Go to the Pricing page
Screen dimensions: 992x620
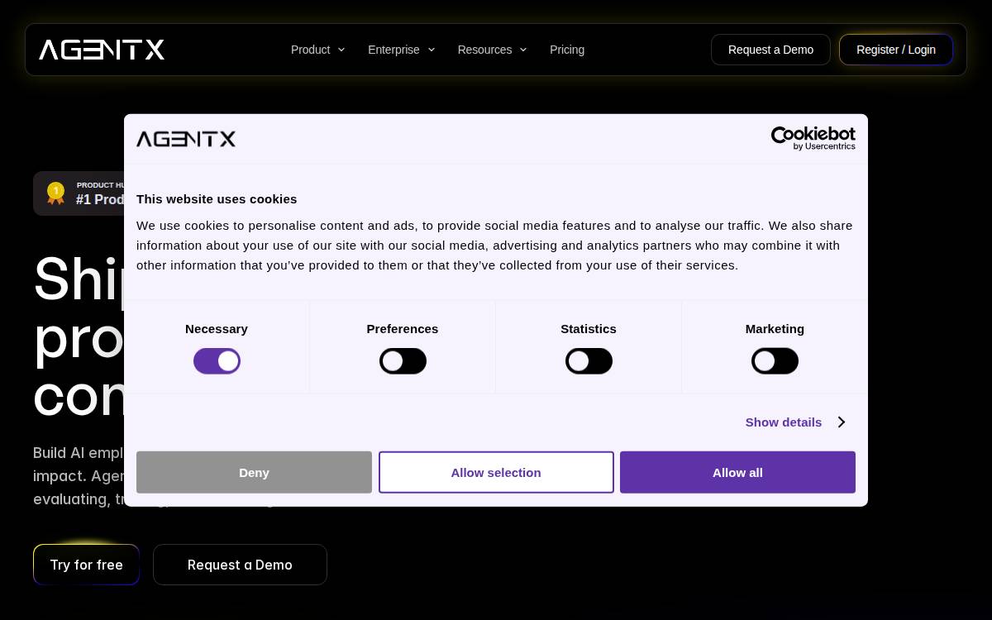pos(567,50)
